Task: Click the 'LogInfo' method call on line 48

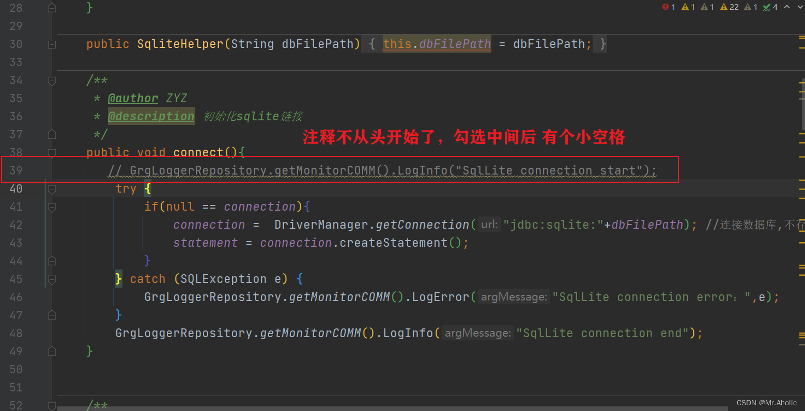Action: [408, 333]
